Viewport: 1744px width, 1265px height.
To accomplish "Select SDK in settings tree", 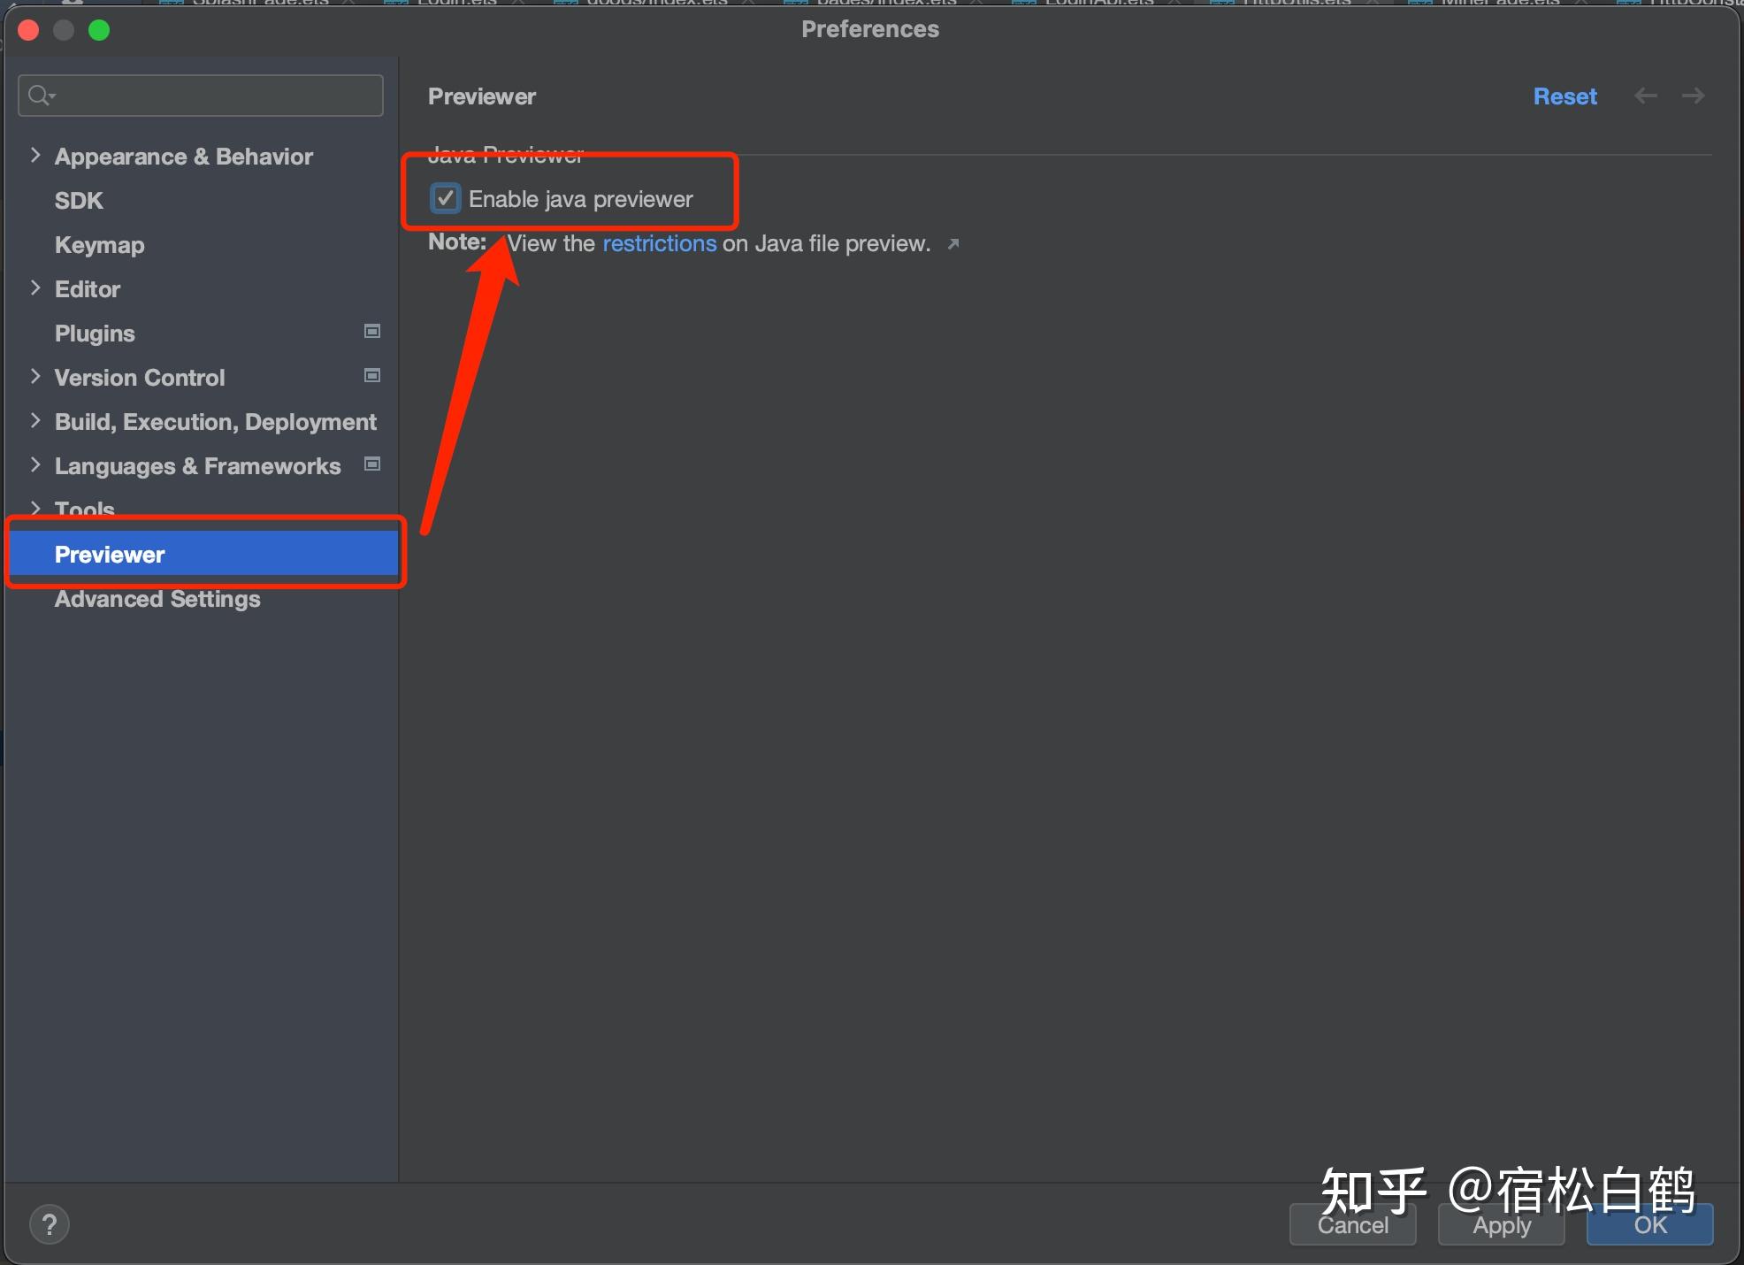I will click(x=79, y=201).
